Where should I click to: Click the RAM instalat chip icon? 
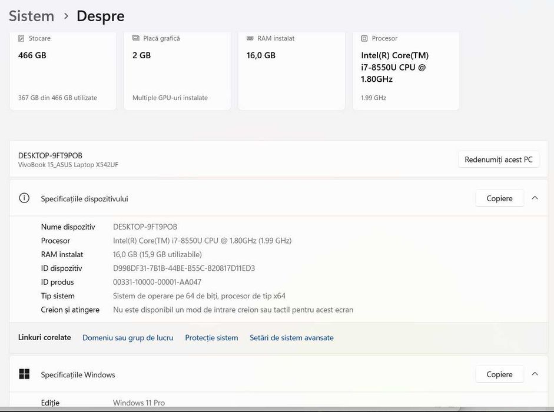click(250, 38)
